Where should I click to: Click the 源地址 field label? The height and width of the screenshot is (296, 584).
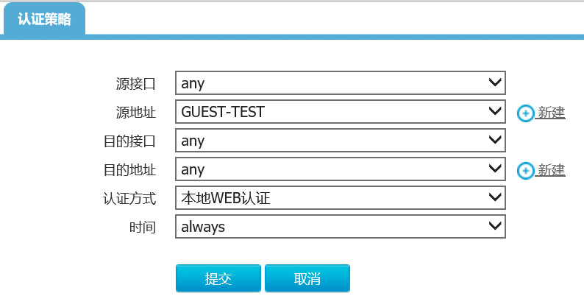(136, 113)
